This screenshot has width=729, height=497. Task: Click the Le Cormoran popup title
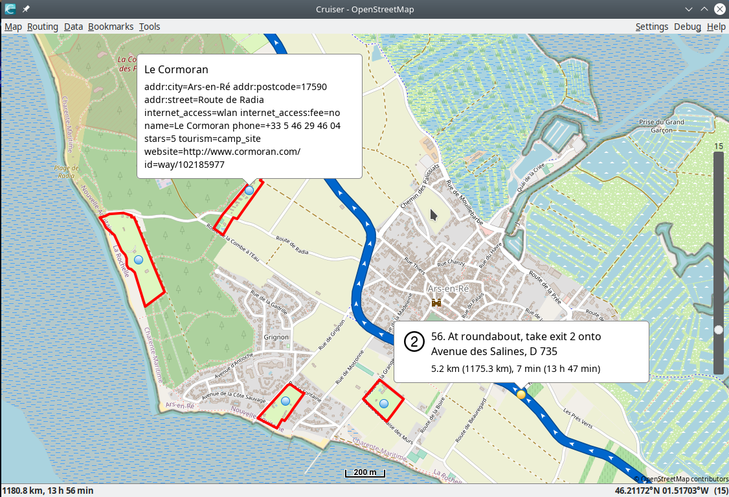[x=176, y=69]
